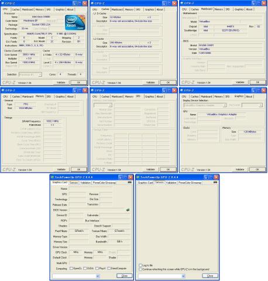Switch to SPD tab in the Caches window
268x281 pixels.
tap(138, 9)
